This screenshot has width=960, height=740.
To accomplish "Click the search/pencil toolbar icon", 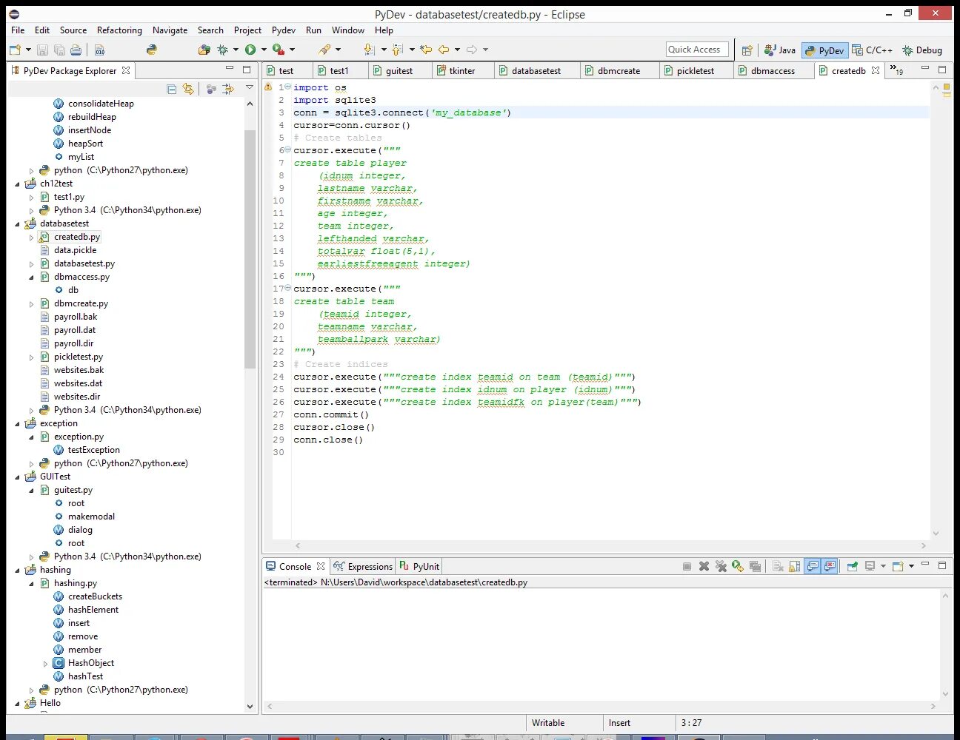I will click(x=324, y=50).
